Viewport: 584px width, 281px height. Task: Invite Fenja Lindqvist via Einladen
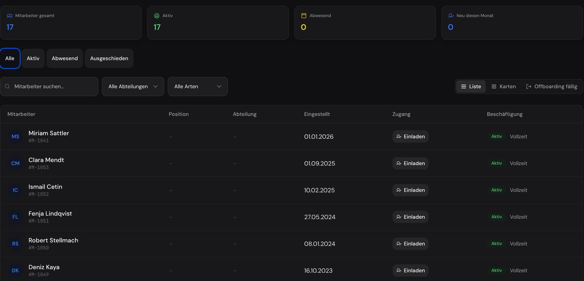pos(411,217)
